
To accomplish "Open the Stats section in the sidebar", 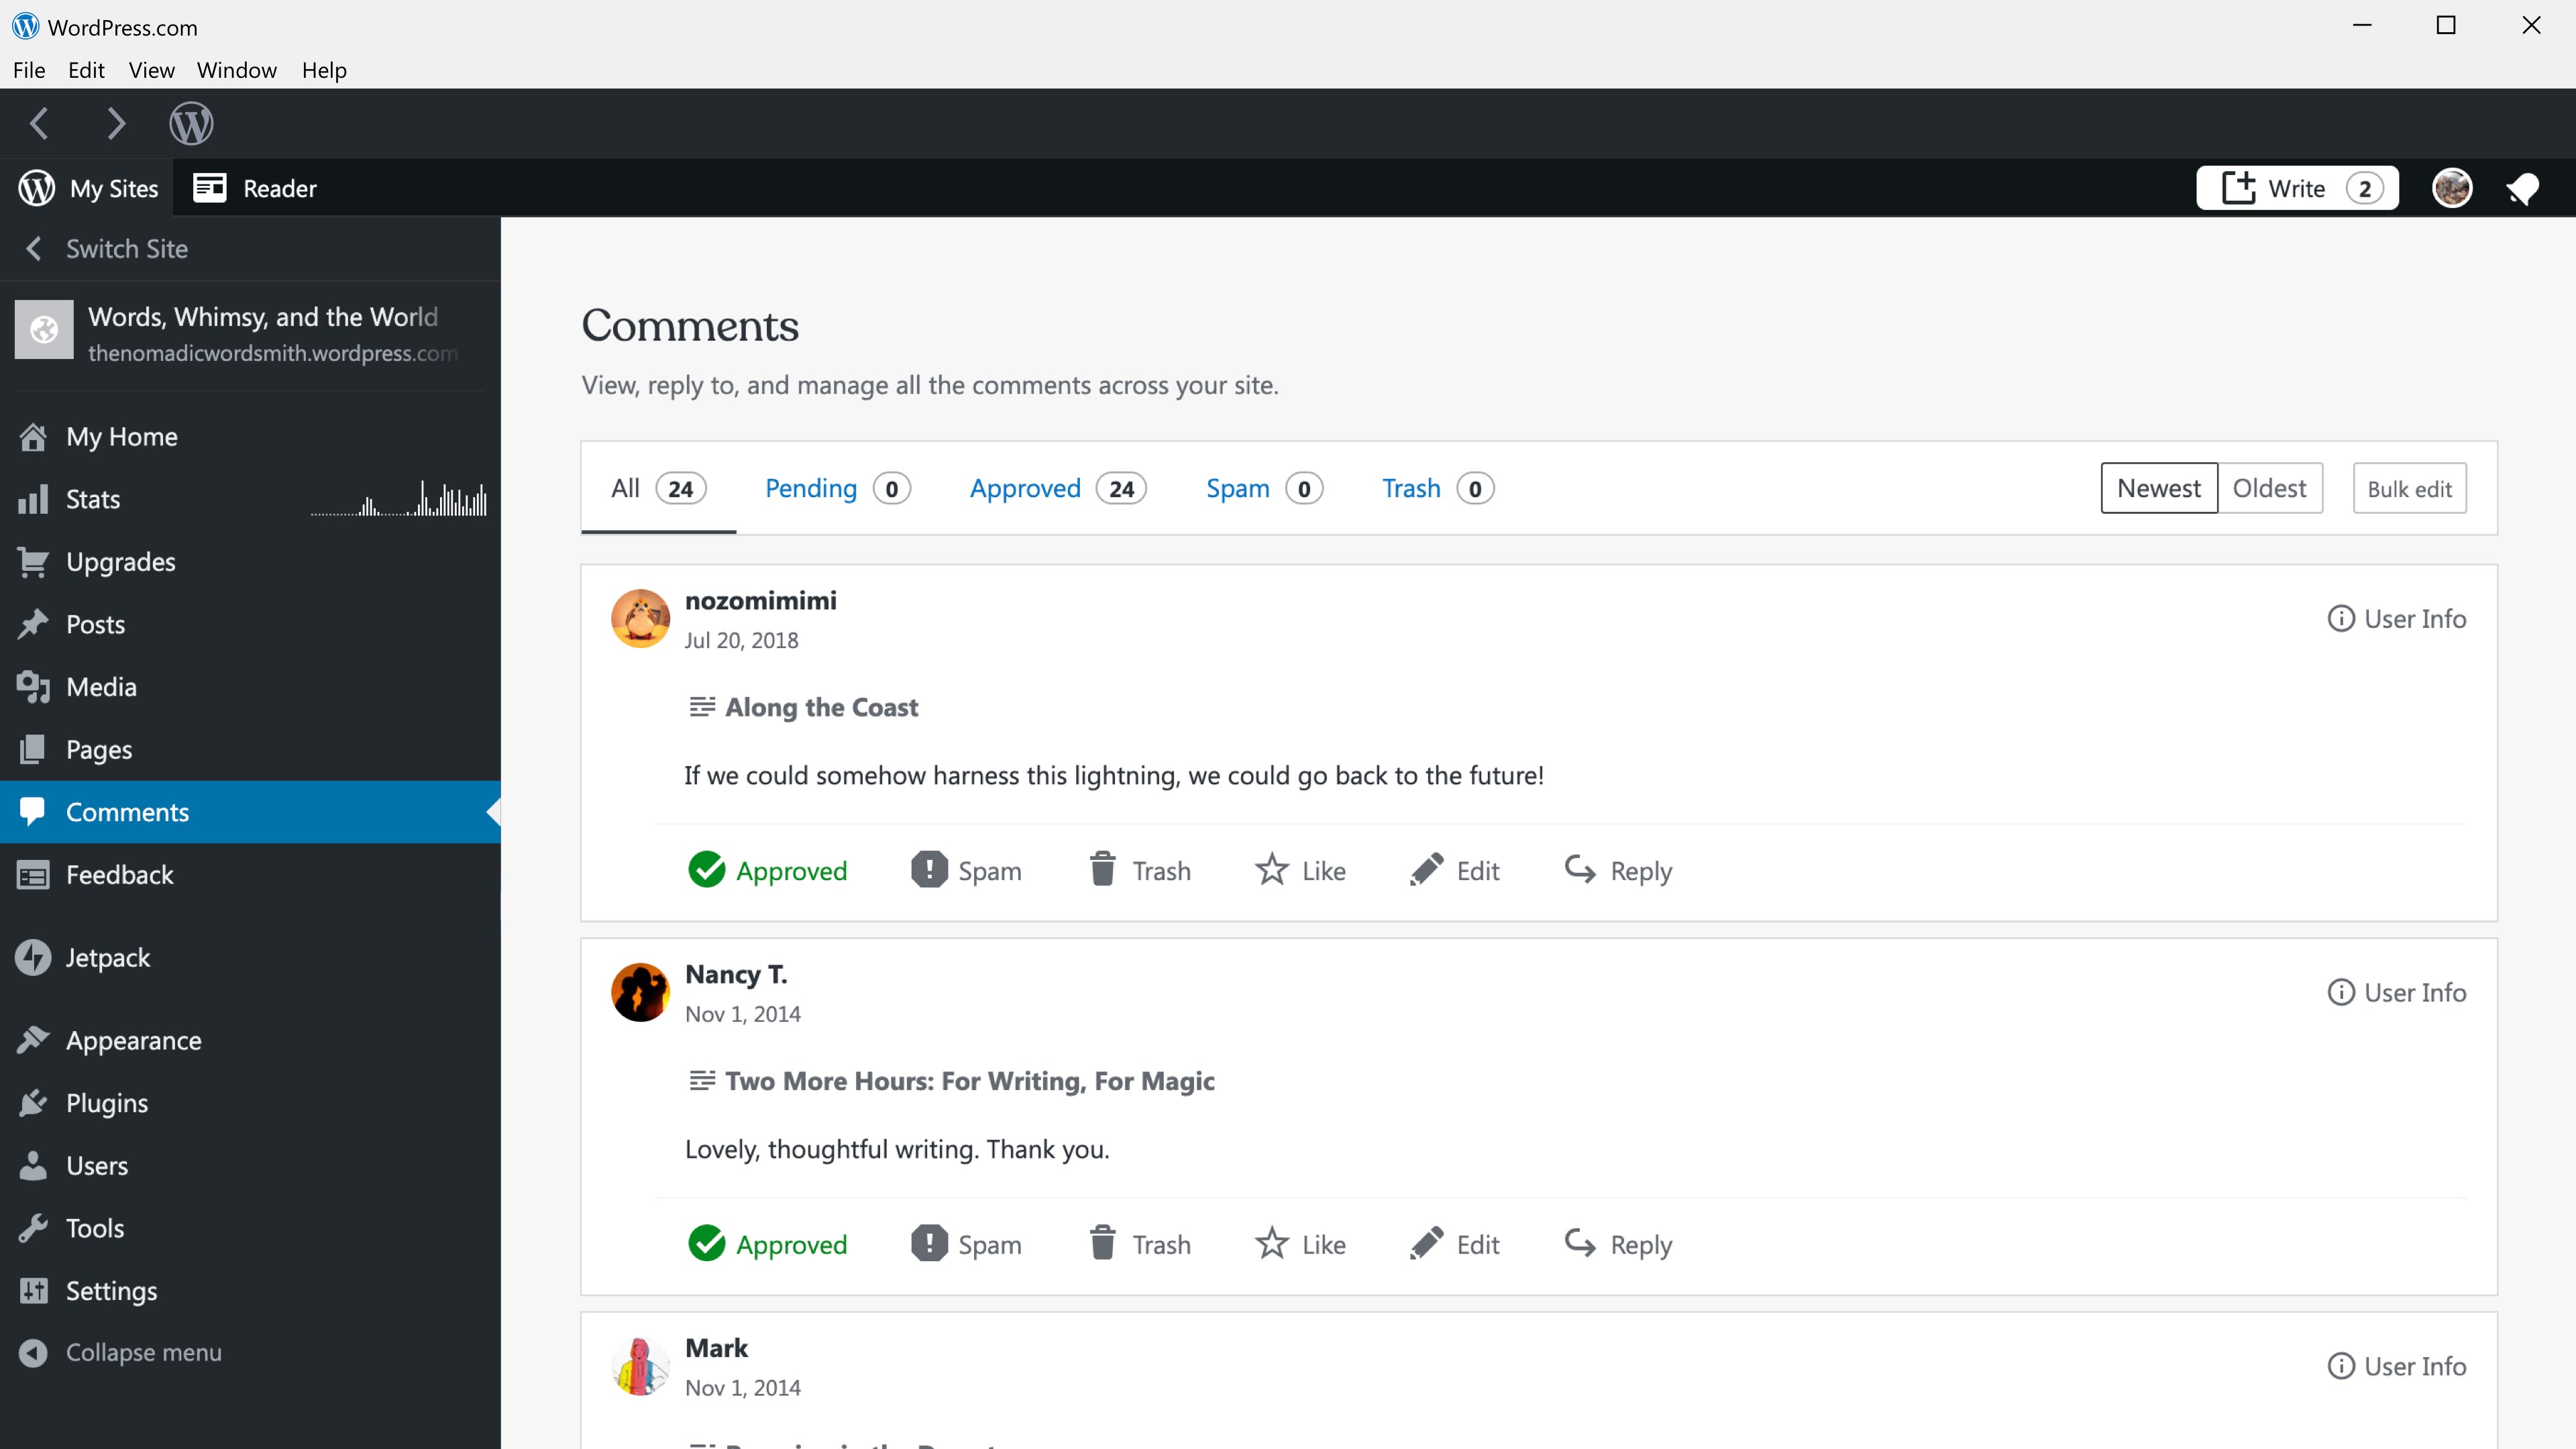I will click(x=93, y=498).
